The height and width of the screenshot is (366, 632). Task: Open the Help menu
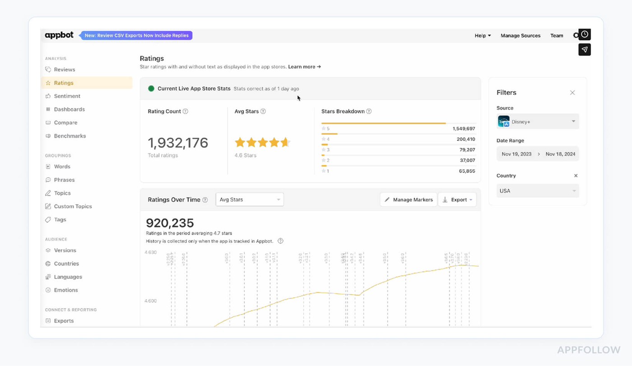(x=483, y=36)
